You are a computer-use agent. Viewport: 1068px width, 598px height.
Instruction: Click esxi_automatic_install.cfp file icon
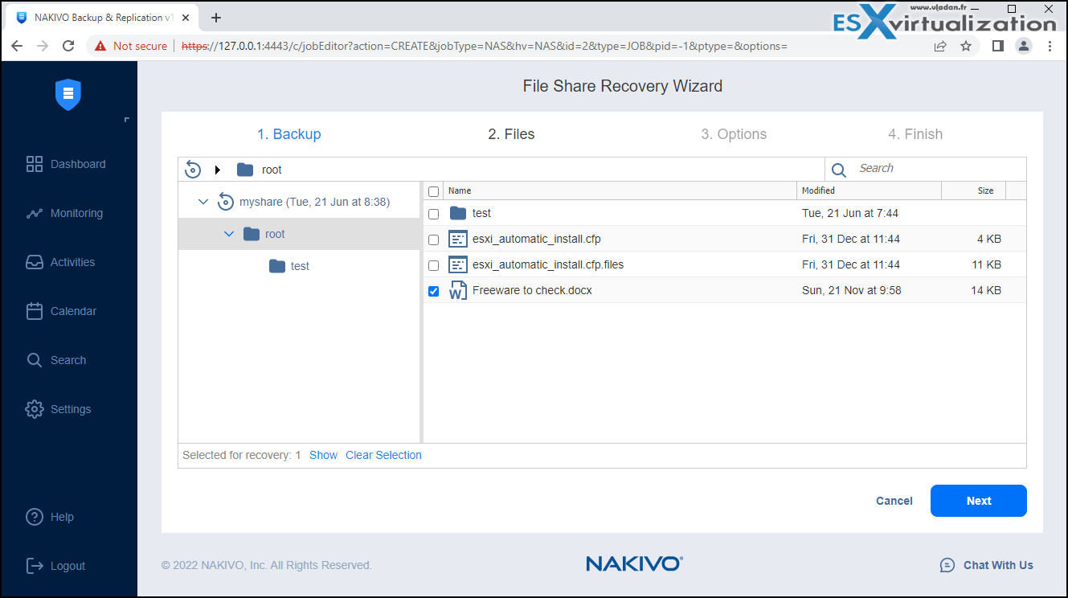[x=458, y=239]
